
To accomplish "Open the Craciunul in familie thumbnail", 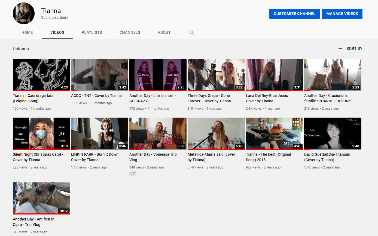I will (333, 75).
